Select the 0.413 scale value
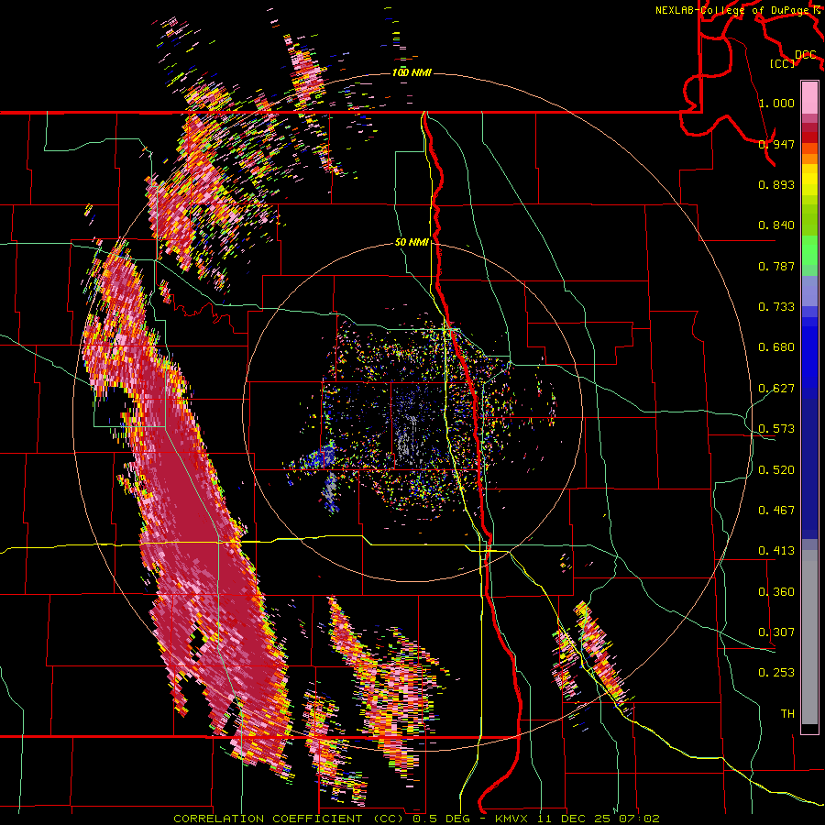 776,550
